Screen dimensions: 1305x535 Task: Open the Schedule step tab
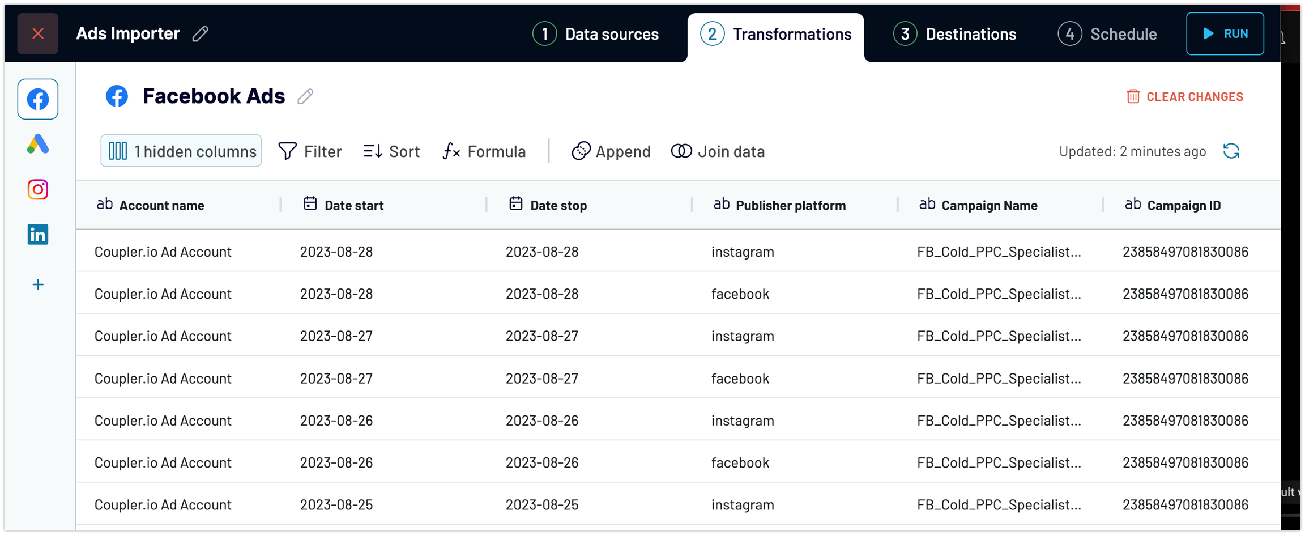point(1107,34)
